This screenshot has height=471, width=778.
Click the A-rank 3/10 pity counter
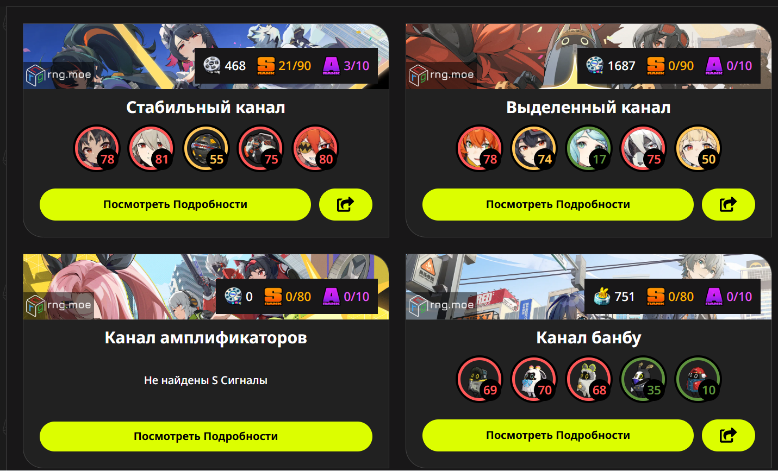point(346,66)
